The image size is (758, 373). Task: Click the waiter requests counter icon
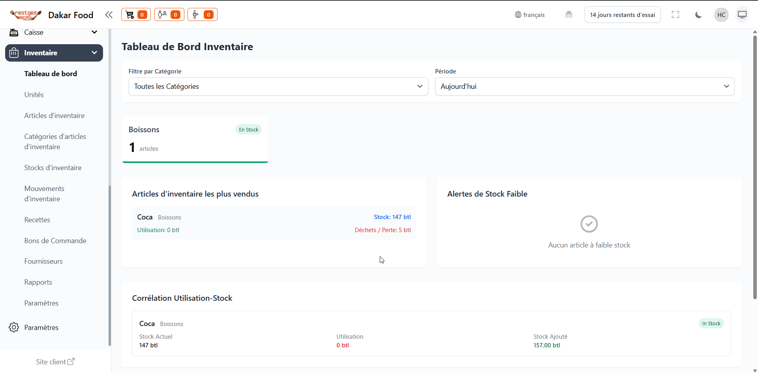coord(202,15)
